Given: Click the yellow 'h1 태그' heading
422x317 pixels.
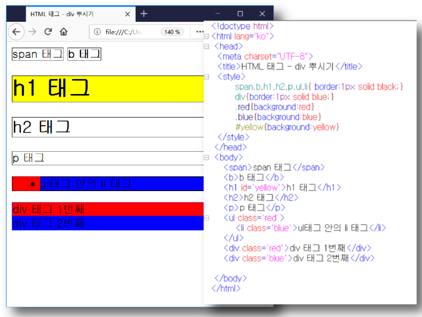Looking at the screenshot, I should pos(107,89).
